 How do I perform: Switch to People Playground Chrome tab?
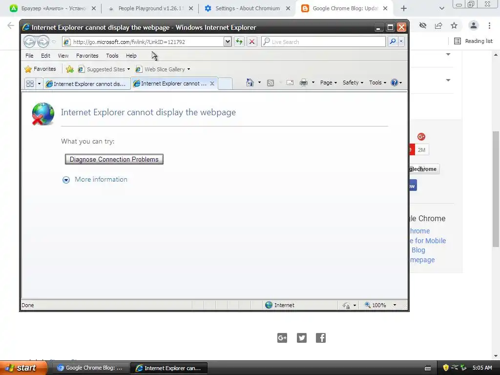(150, 8)
